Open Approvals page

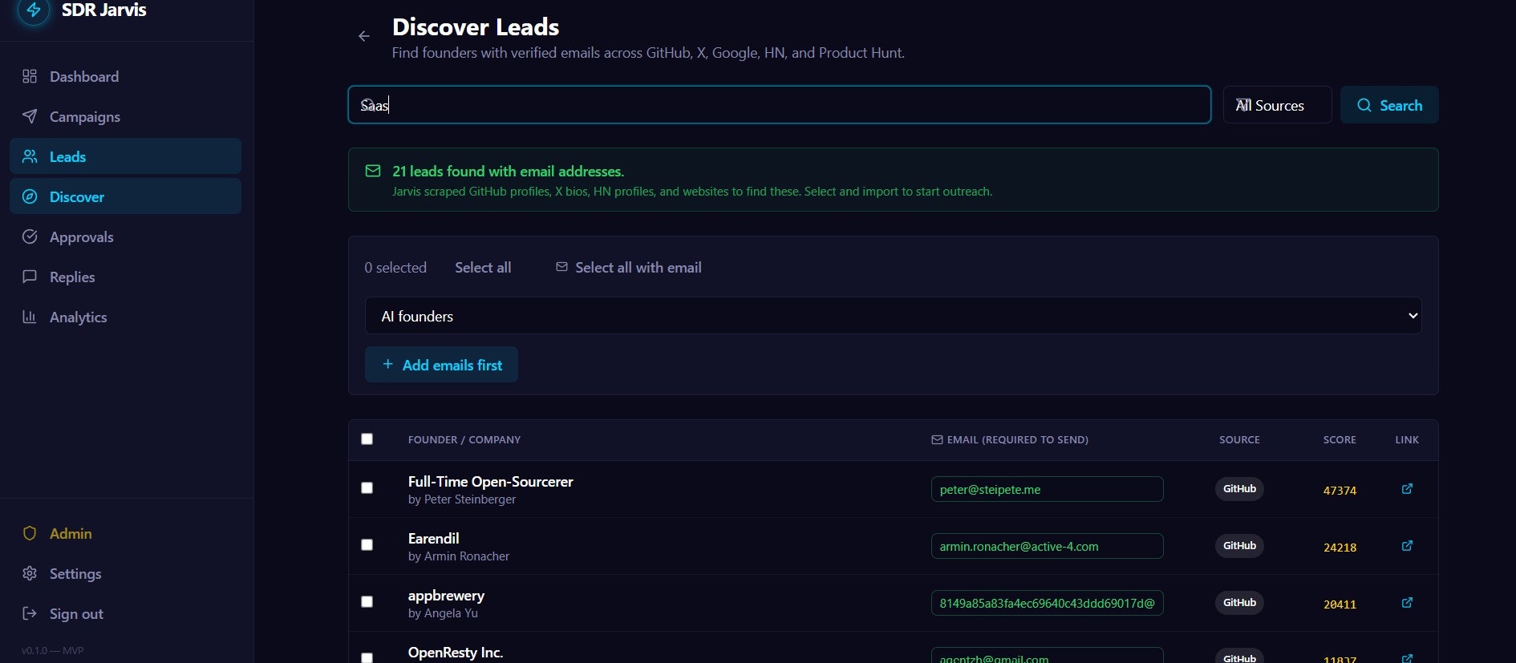125,236
